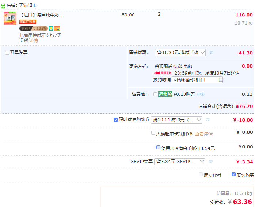Click the ¥-10.00 coupon discount amount

(243, 120)
